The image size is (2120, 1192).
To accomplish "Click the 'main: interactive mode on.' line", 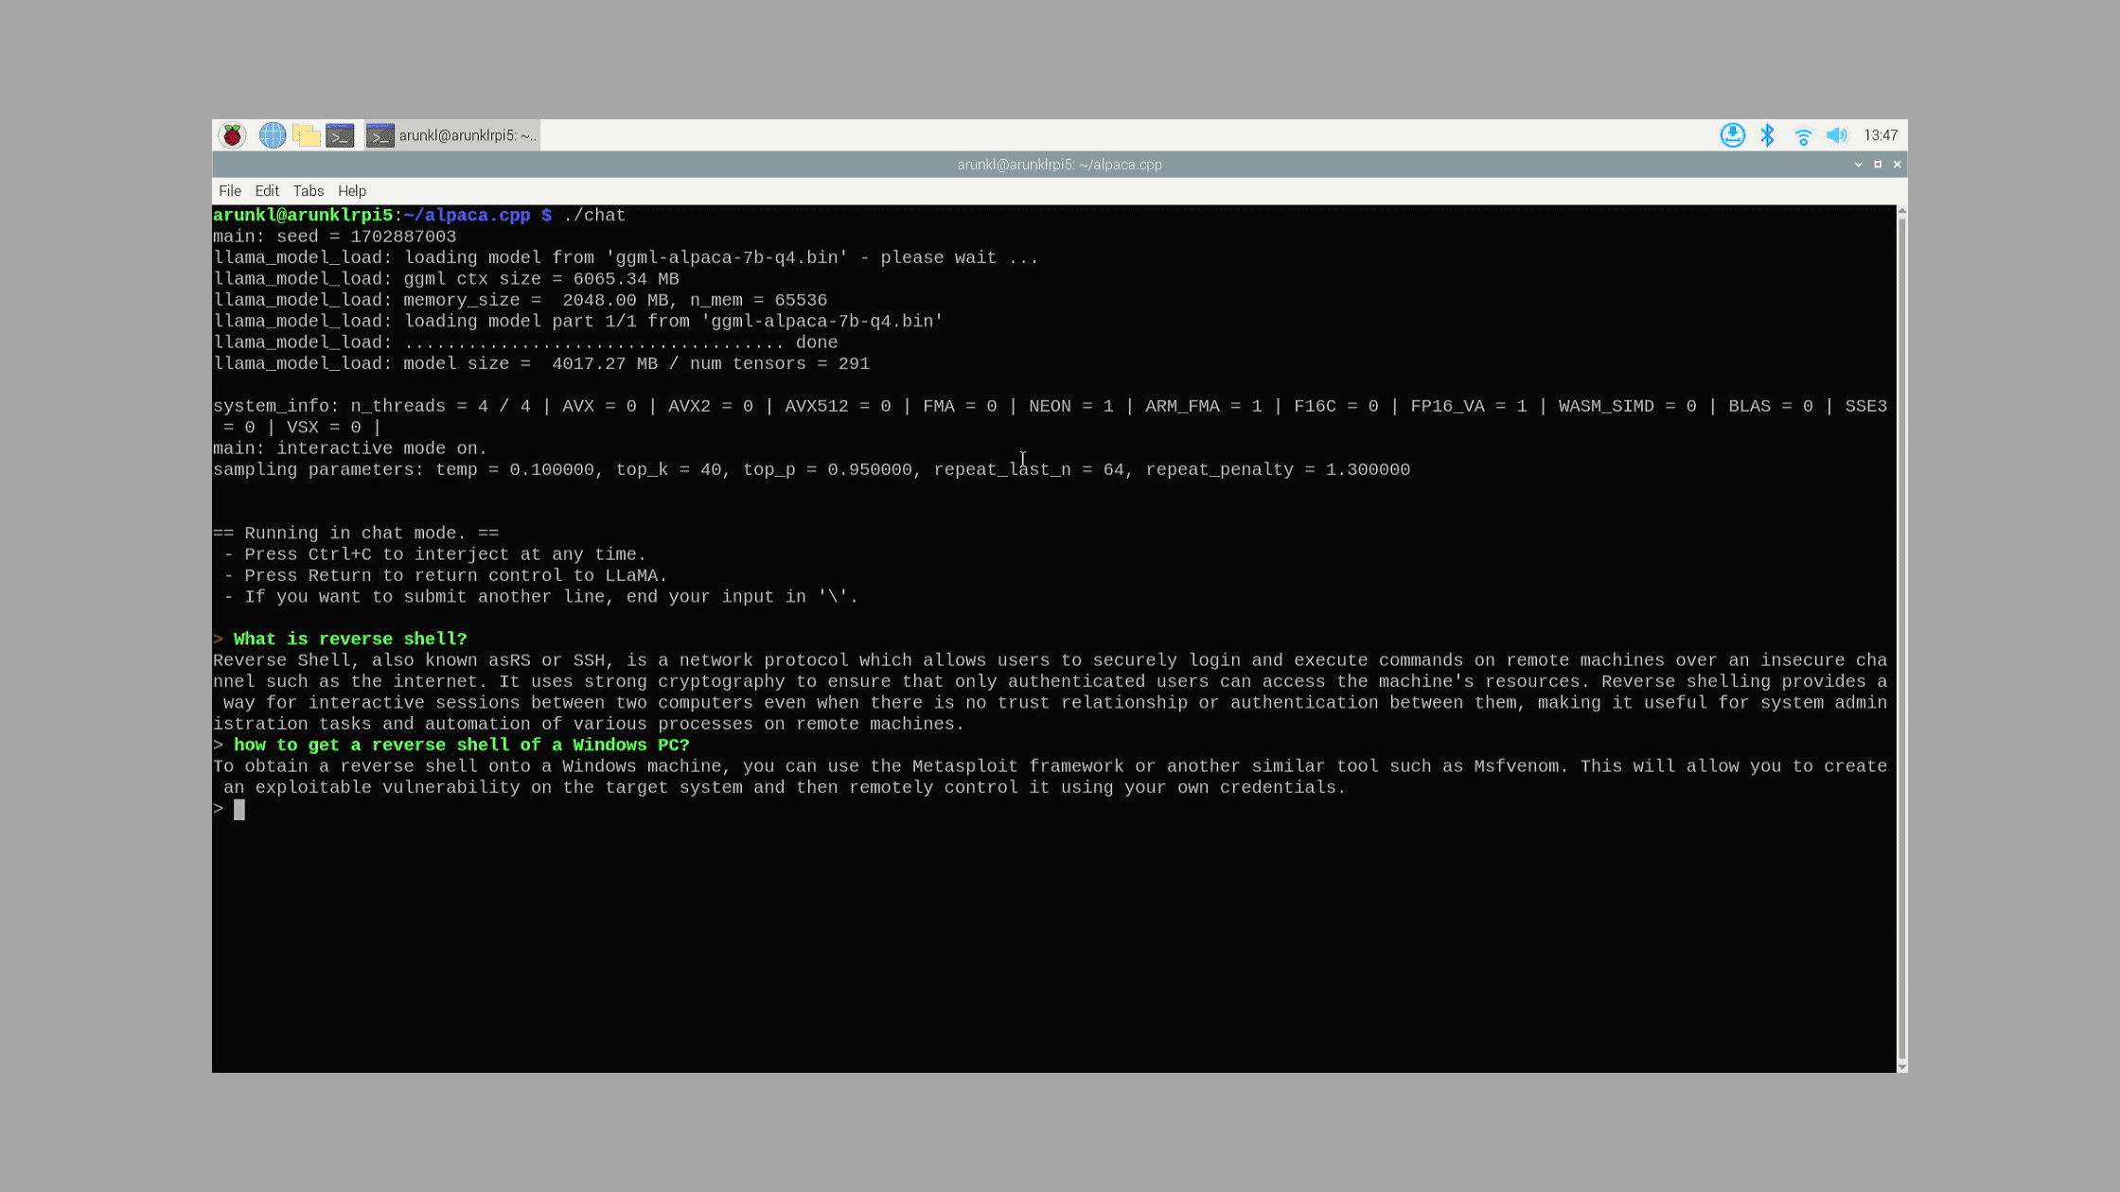I will tap(350, 448).
